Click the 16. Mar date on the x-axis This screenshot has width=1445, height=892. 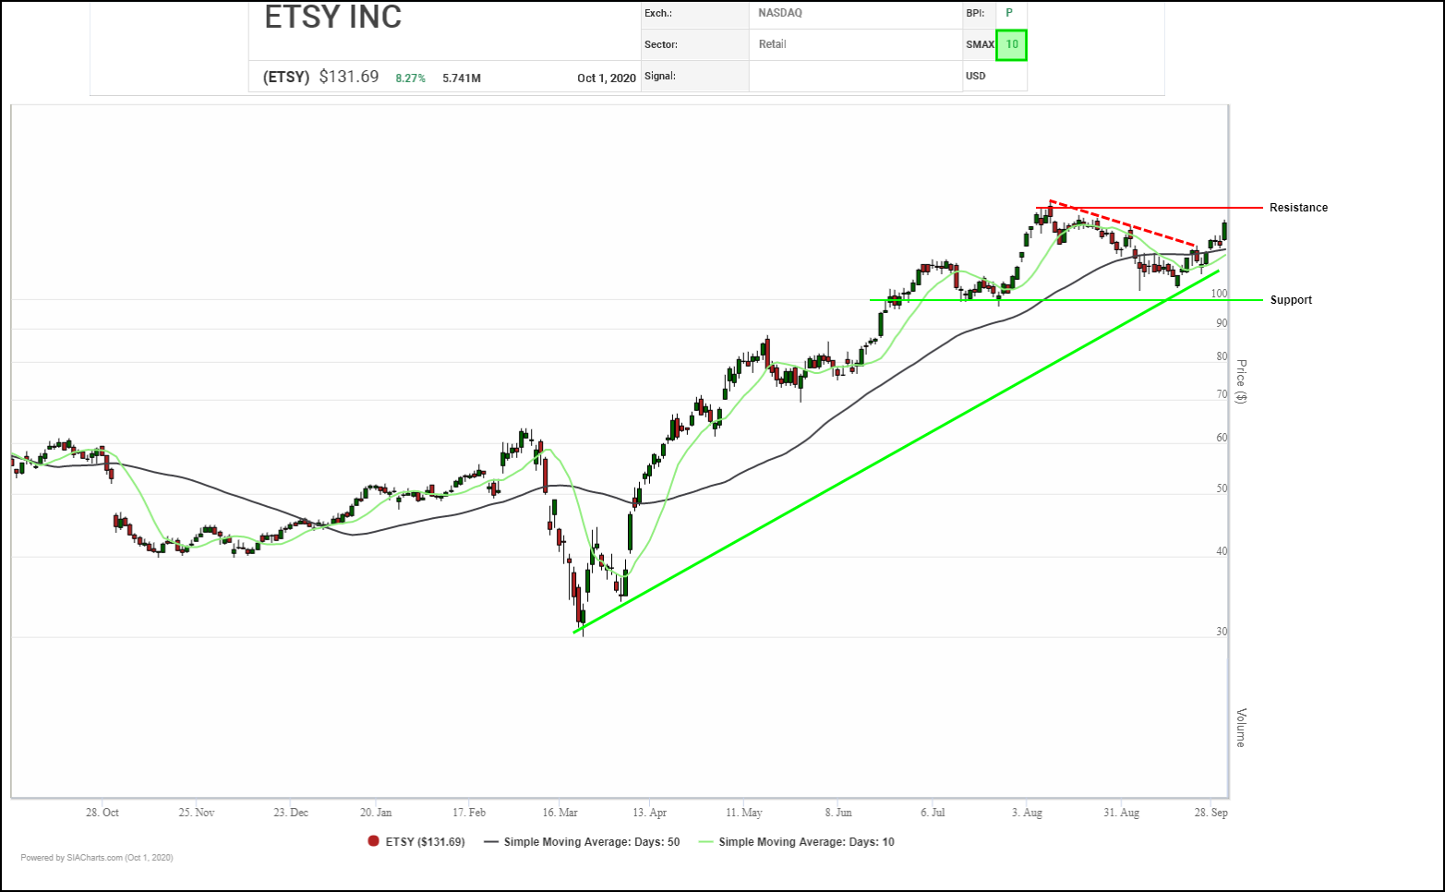tap(560, 813)
